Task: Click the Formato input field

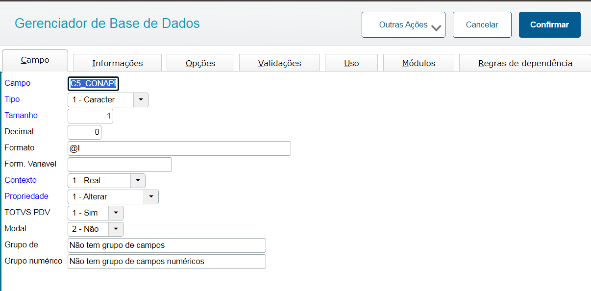Action: [x=179, y=148]
